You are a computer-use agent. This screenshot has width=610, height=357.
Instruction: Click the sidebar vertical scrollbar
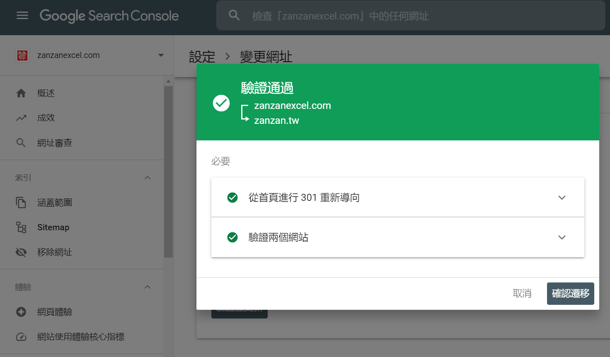click(168, 172)
